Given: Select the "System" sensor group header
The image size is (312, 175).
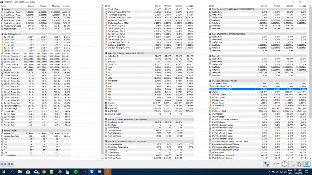Looking at the screenshot, I should click(36, 9).
